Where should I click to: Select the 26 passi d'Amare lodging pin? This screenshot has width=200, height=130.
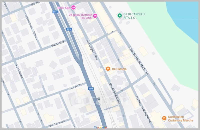click(95, 16)
